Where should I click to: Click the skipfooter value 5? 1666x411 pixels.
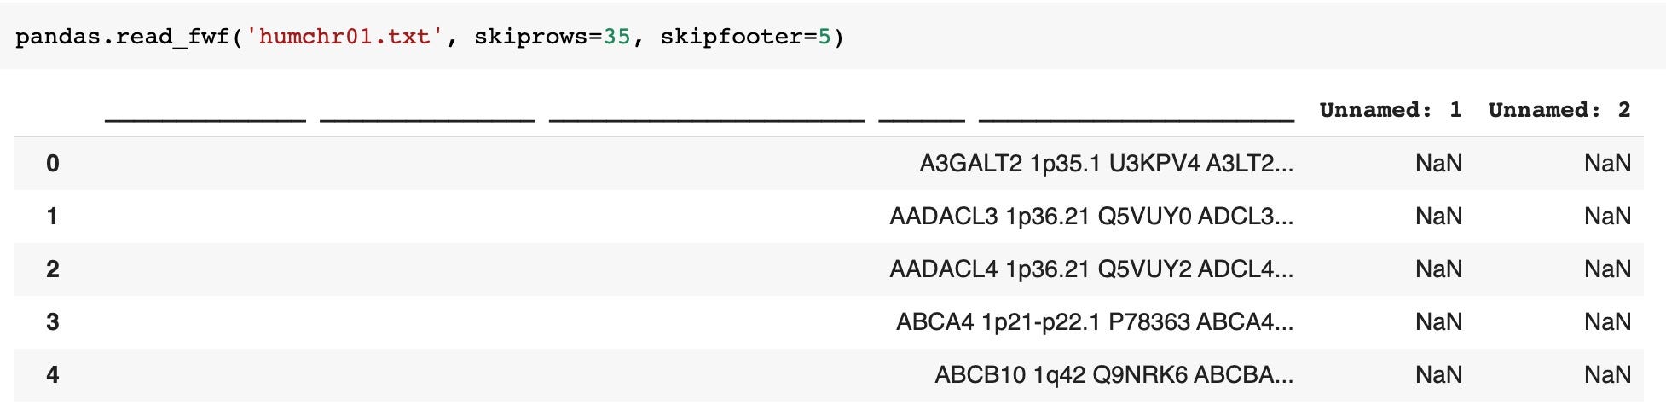coord(824,38)
